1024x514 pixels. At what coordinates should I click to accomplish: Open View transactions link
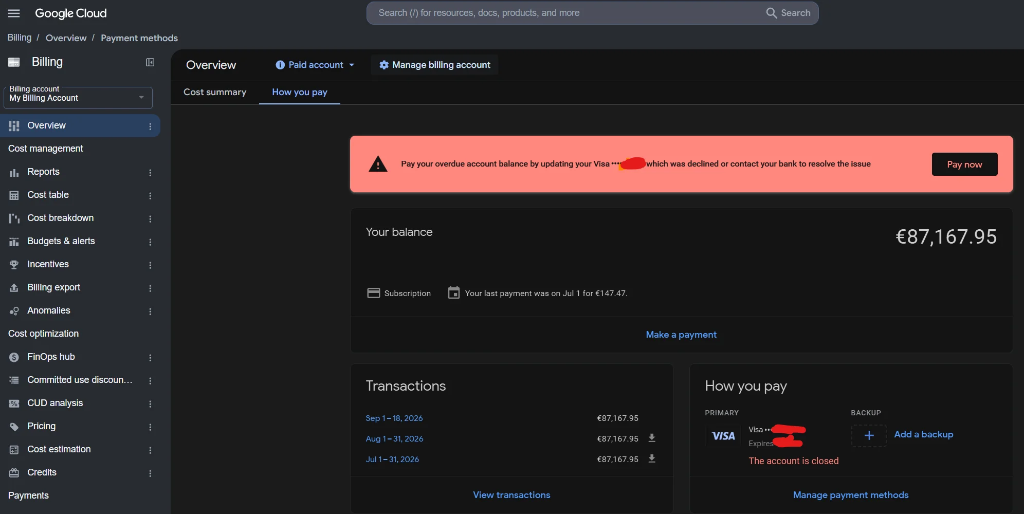tap(511, 495)
